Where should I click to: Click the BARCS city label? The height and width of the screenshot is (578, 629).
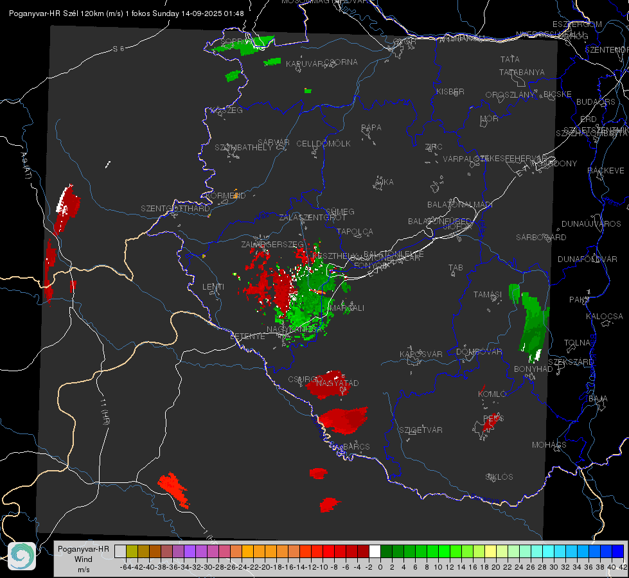click(x=357, y=447)
